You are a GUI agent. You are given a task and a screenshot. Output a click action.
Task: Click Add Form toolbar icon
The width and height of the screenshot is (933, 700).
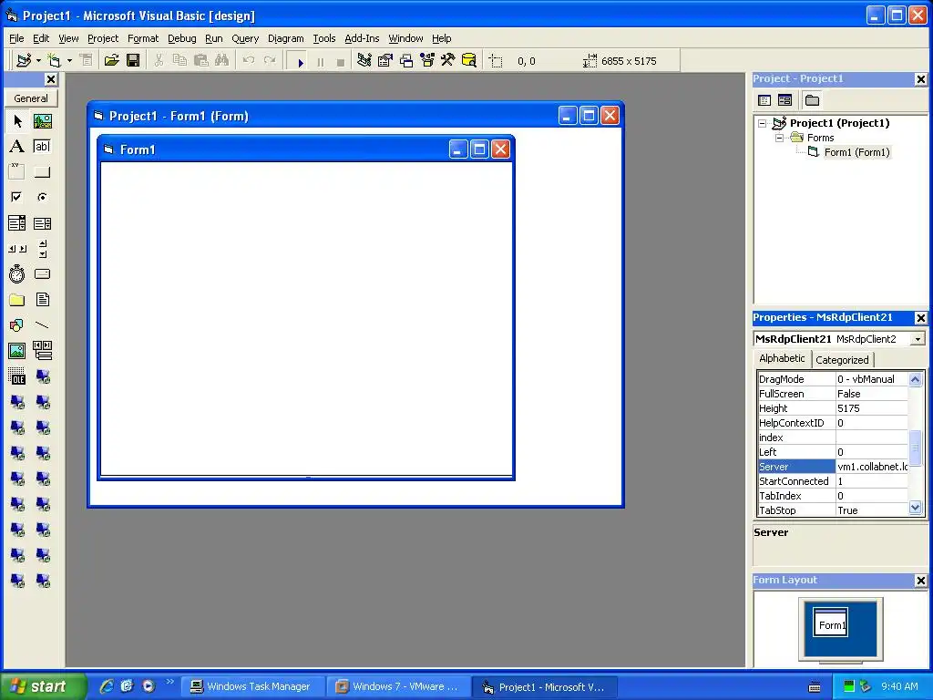click(55, 61)
